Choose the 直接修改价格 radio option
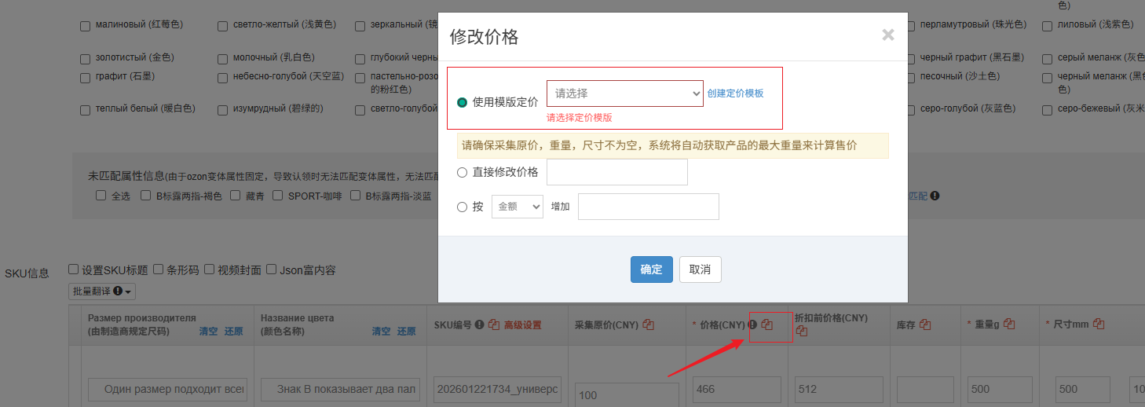 [462, 172]
